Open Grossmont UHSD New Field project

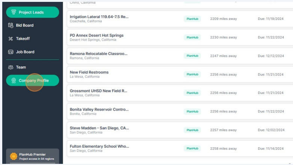[180, 93]
